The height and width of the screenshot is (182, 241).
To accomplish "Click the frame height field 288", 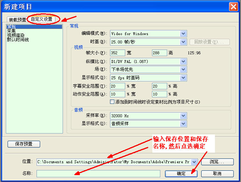I will pyautogui.click(x=159, y=53).
